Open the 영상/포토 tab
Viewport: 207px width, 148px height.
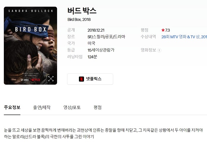(x=72, y=107)
